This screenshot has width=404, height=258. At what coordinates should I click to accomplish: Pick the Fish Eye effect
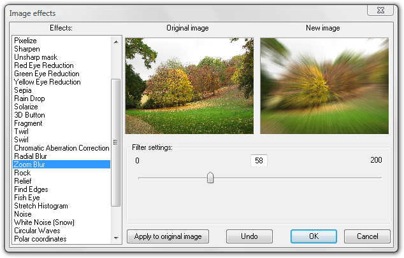(61, 198)
